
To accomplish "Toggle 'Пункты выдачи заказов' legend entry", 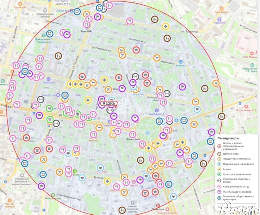I will 234,192.
